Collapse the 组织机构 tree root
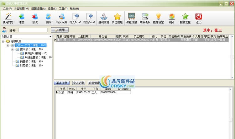The width and height of the screenshot is (235, 139). (3, 41)
